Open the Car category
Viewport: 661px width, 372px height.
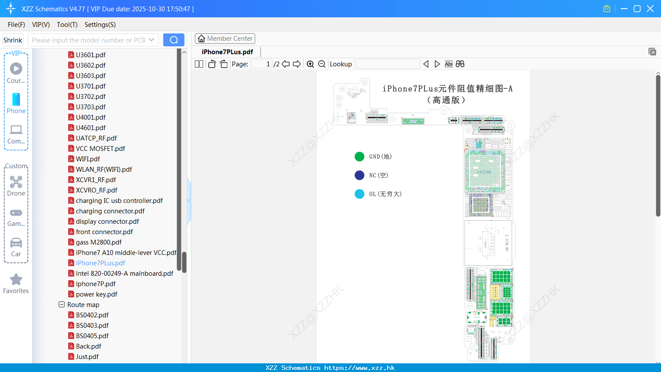click(16, 248)
